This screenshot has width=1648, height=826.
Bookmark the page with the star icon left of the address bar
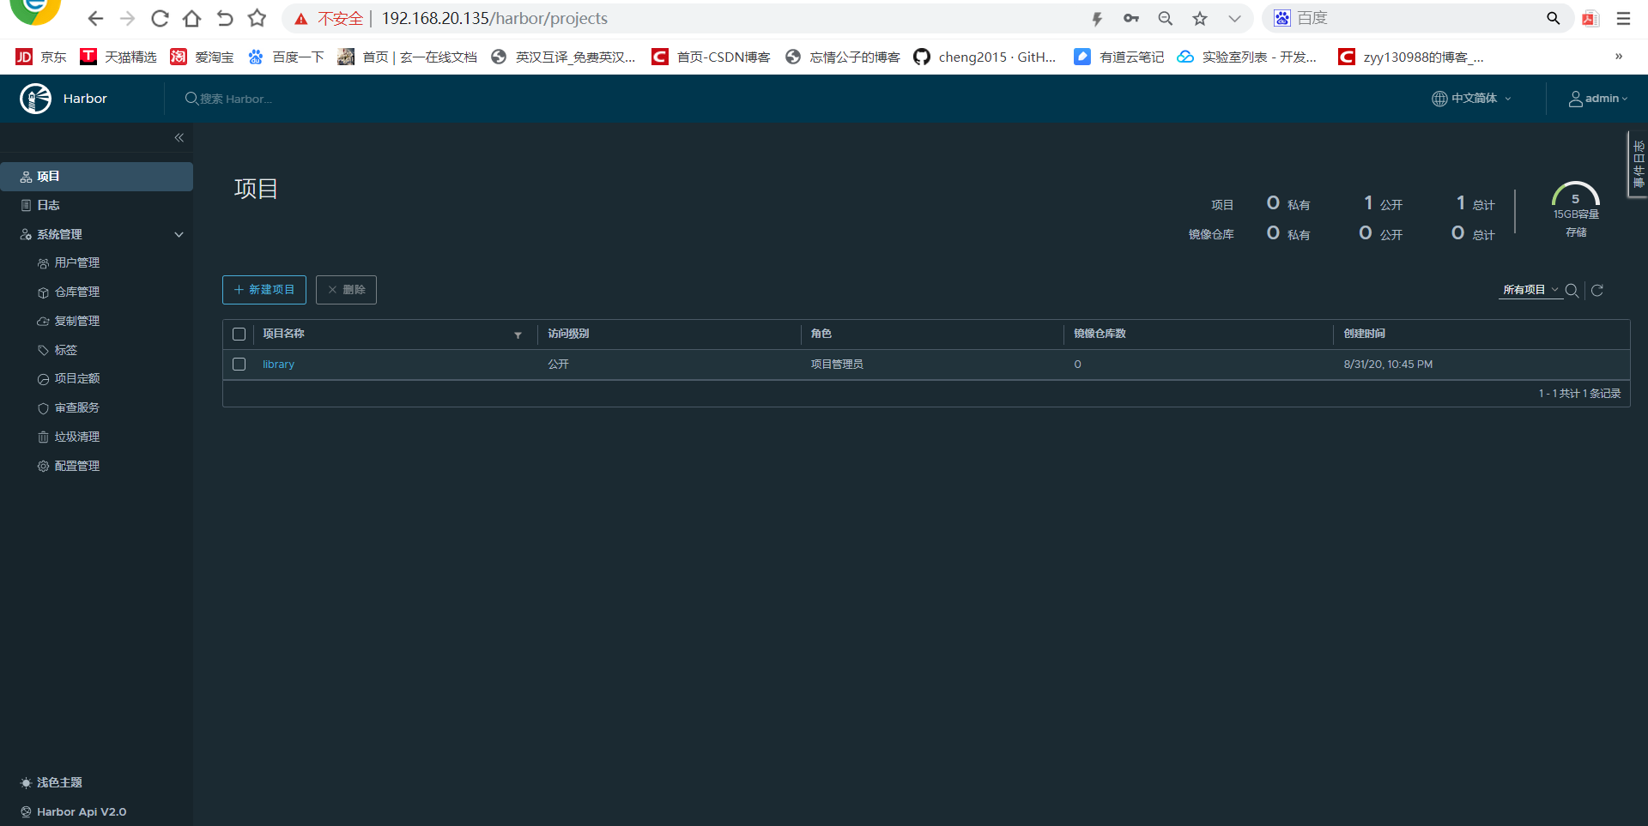pos(257,18)
